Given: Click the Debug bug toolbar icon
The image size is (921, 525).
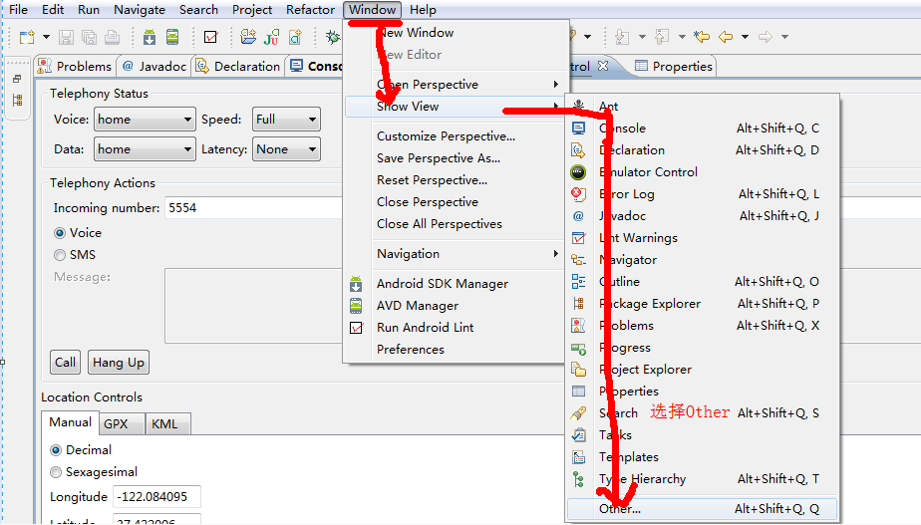Looking at the screenshot, I should click(333, 37).
